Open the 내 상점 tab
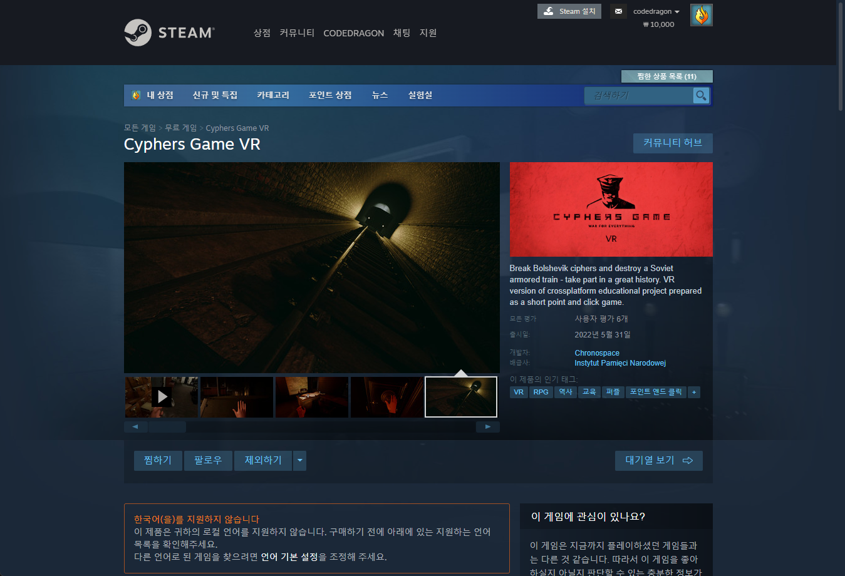This screenshot has height=576, width=845. tap(153, 95)
